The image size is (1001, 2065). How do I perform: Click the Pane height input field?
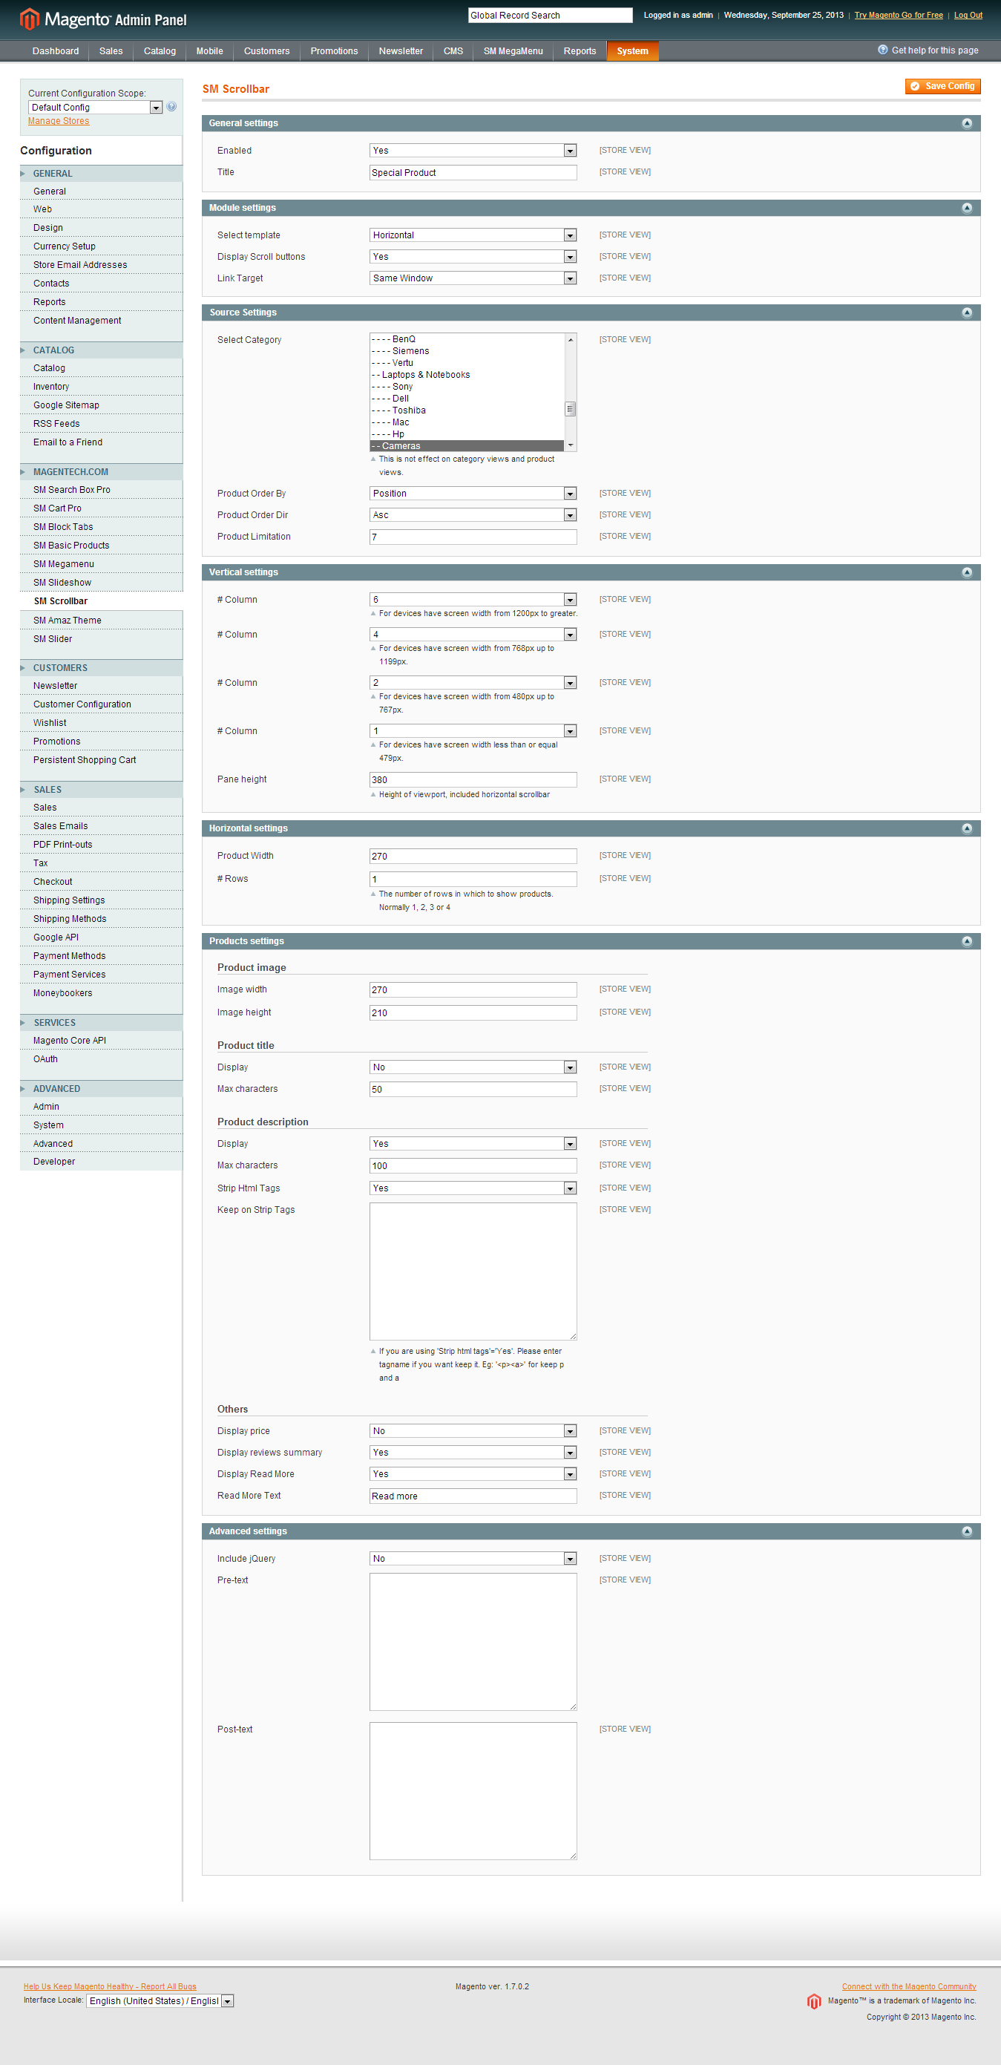click(x=473, y=780)
